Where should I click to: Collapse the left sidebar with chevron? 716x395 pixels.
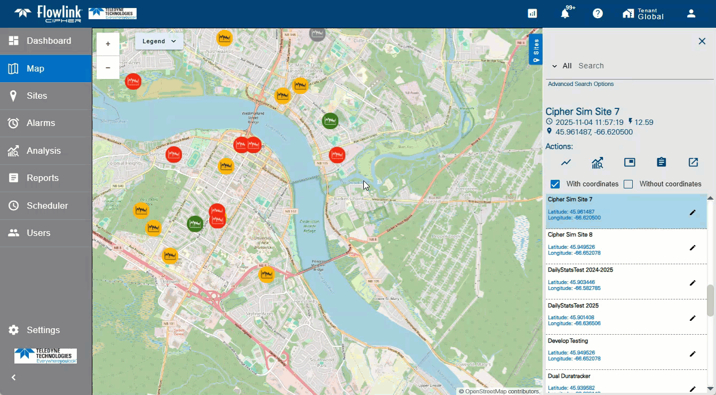pyautogui.click(x=14, y=377)
